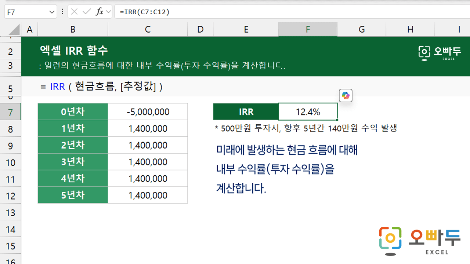Image resolution: width=470 pixels, height=264 pixels.
Task: Click the Enter checkmark icon in formula bar
Action: [x=87, y=12]
